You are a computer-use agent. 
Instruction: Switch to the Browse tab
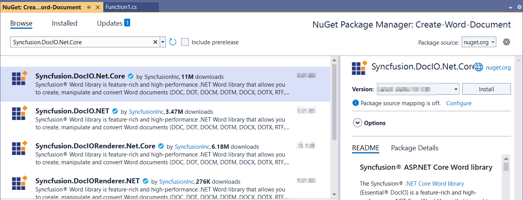[x=21, y=23]
